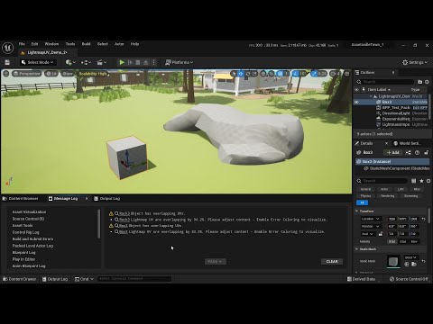
Task: Click the stop playback button
Action: pos(138,62)
